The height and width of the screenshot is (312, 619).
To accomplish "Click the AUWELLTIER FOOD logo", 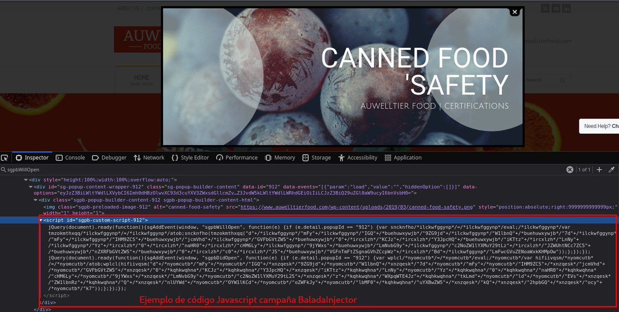I will (x=138, y=40).
